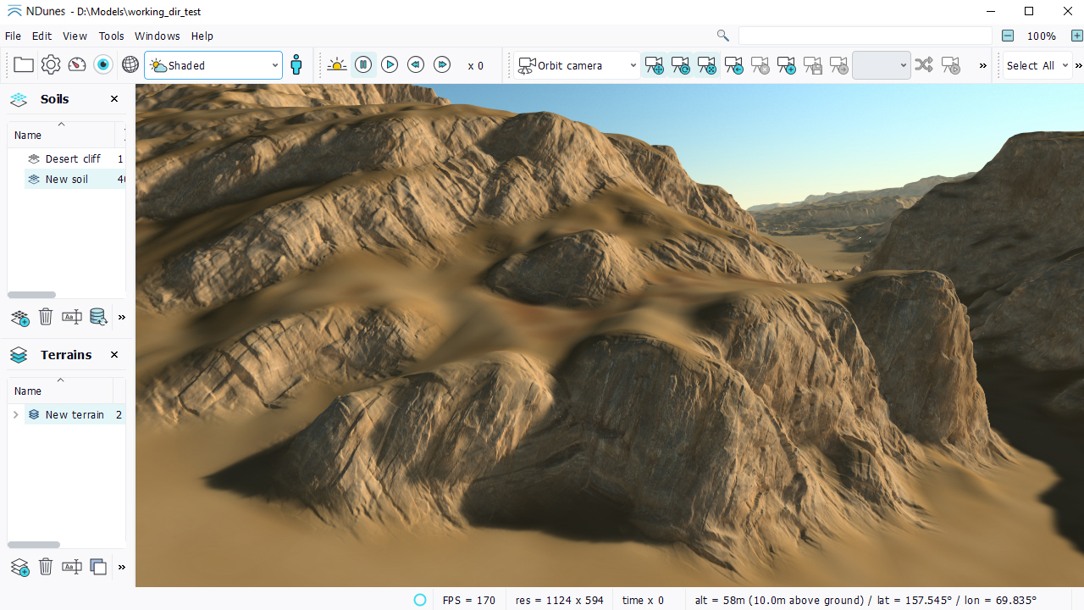Click the sun time-of-day icon
The image size is (1084, 610).
(337, 65)
